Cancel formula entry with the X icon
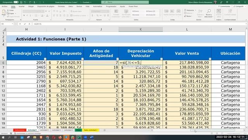Screen dimensions: 248x140 click(20, 24)
